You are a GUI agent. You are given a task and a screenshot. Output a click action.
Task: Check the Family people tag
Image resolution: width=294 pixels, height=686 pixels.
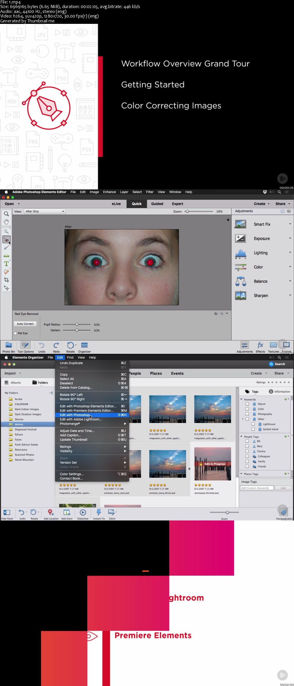247,462
